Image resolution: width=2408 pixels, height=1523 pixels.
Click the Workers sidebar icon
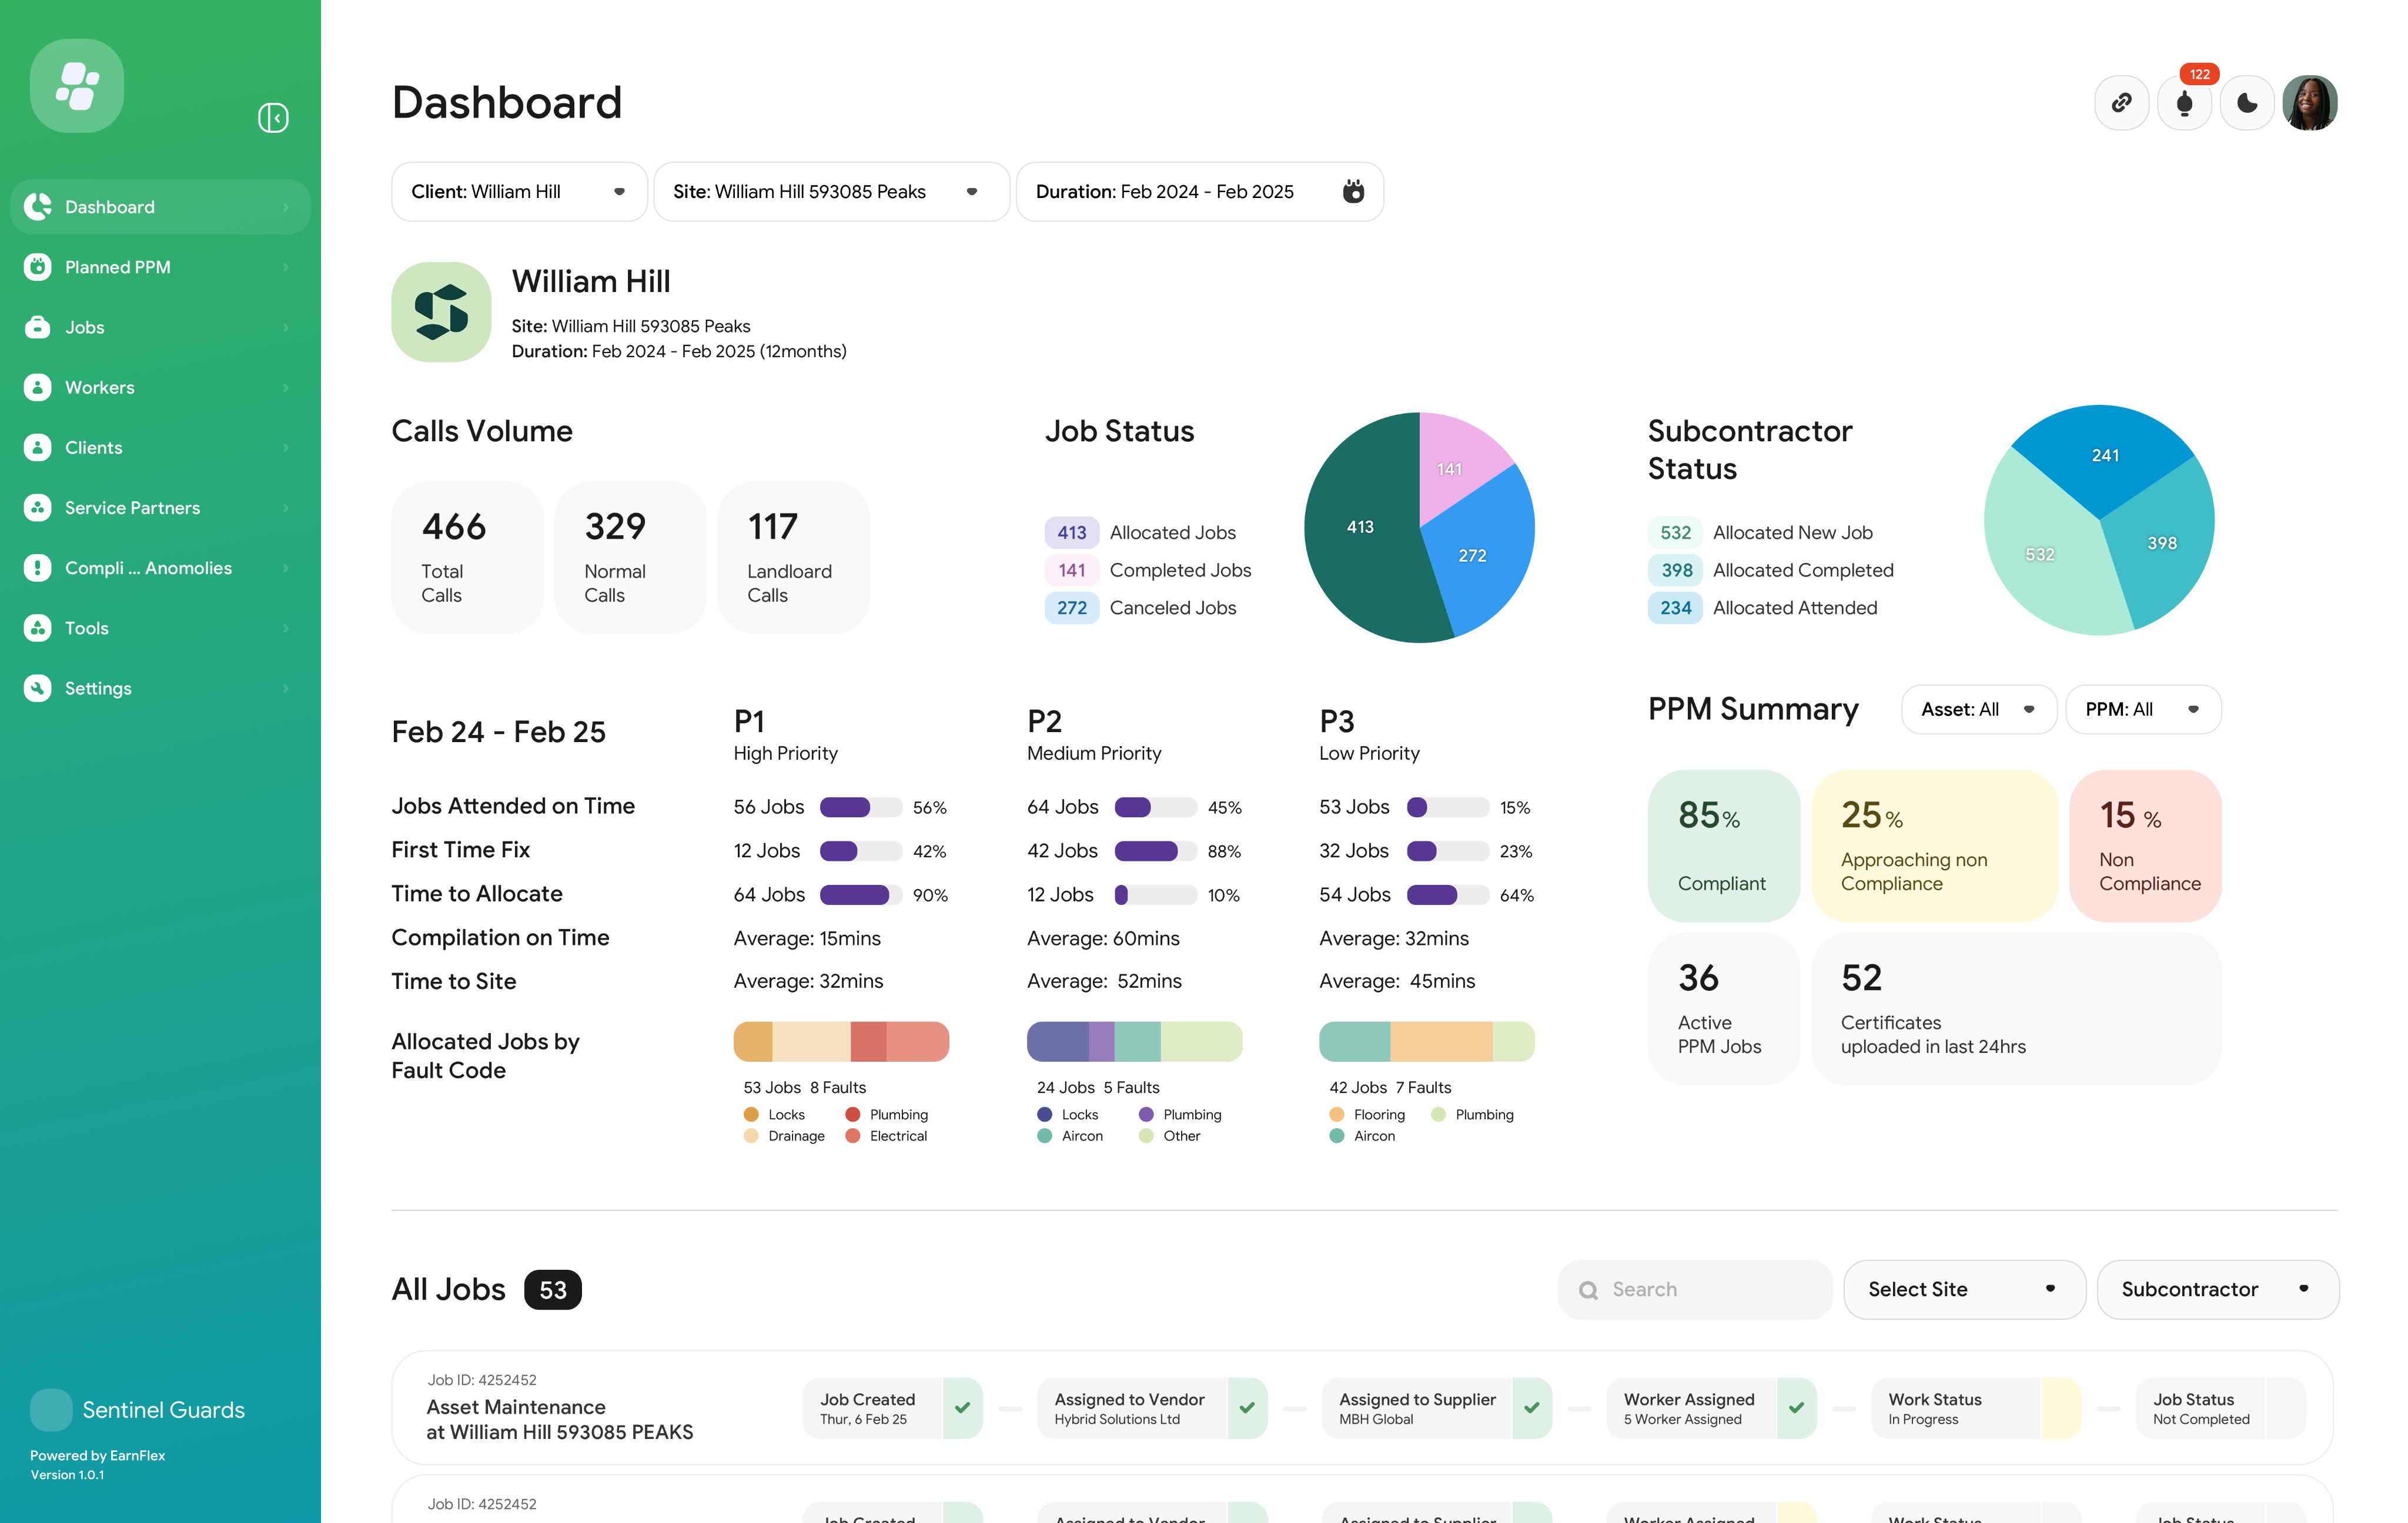(38, 387)
